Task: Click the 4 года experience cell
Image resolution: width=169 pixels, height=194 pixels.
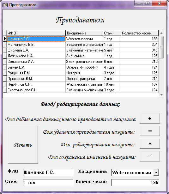Action: [112, 67]
